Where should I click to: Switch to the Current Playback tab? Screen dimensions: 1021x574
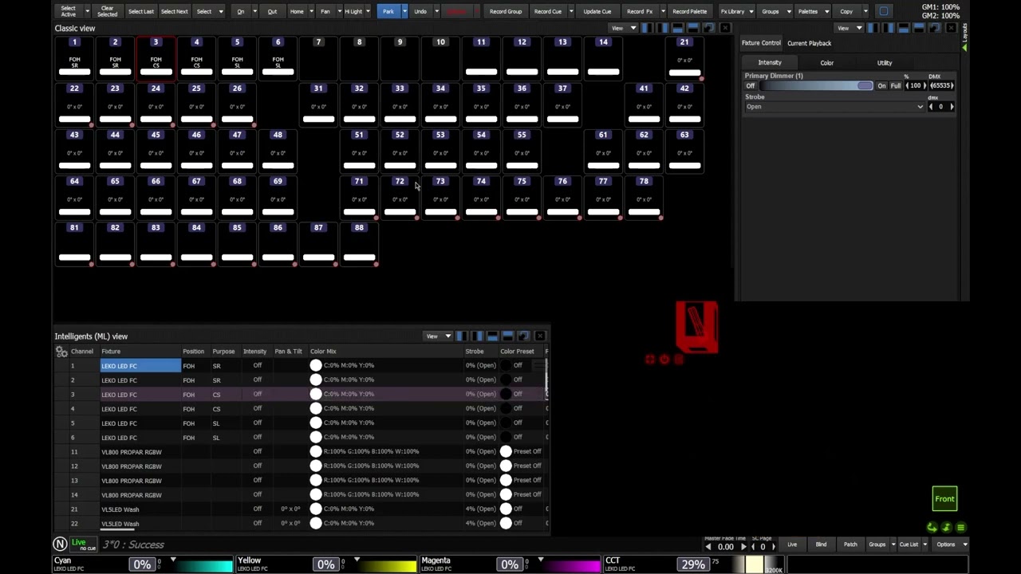[x=809, y=43]
